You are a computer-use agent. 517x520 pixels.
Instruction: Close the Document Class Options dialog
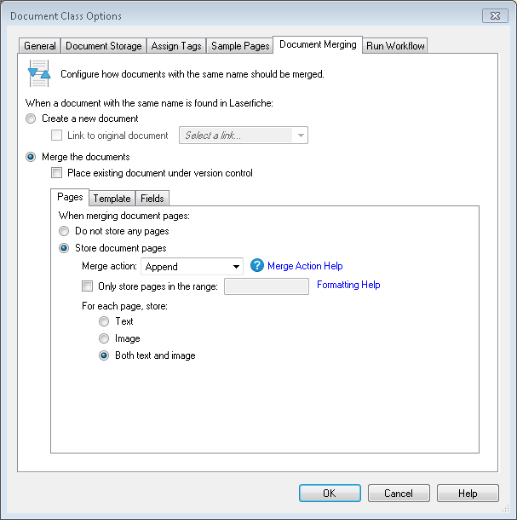pos(495,16)
